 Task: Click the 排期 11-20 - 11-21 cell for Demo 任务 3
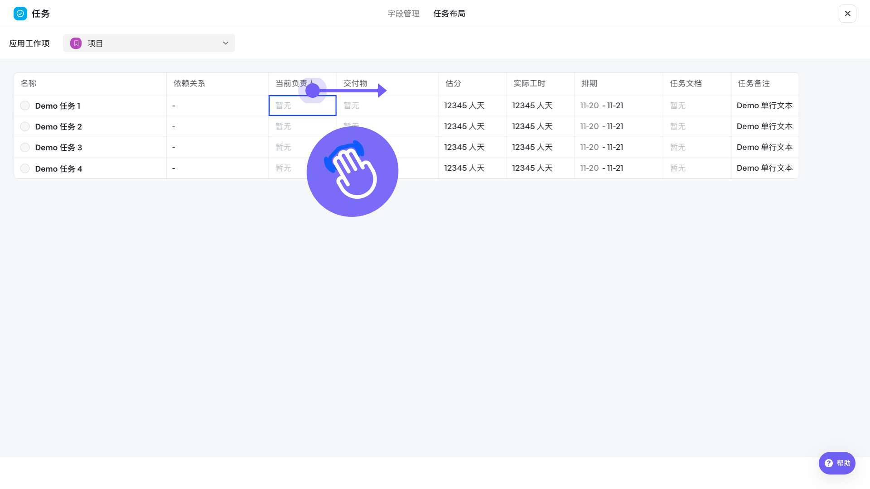619,147
